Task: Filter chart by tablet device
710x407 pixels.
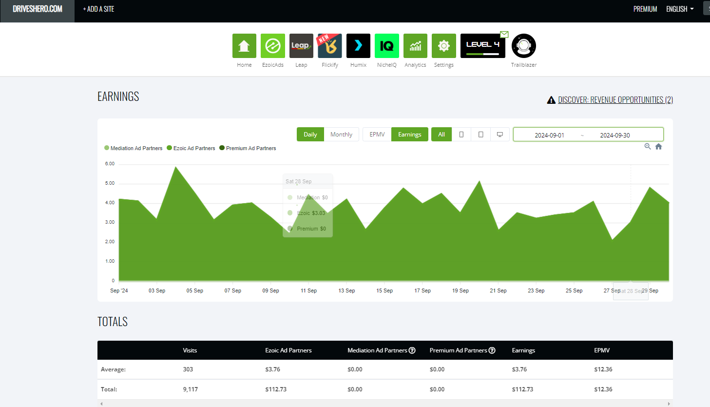Action: (481, 135)
